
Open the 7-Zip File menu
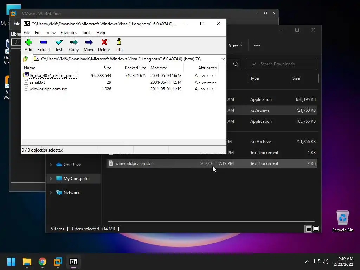pyautogui.click(x=27, y=33)
